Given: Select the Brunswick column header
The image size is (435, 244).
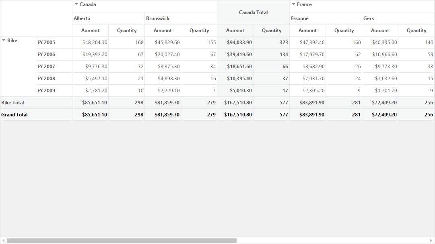Looking at the screenshot, I should (181, 18).
